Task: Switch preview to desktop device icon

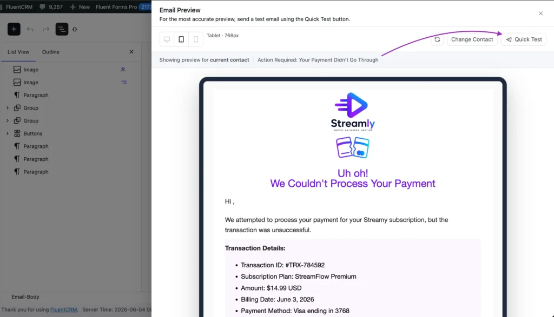Action: tap(167, 39)
